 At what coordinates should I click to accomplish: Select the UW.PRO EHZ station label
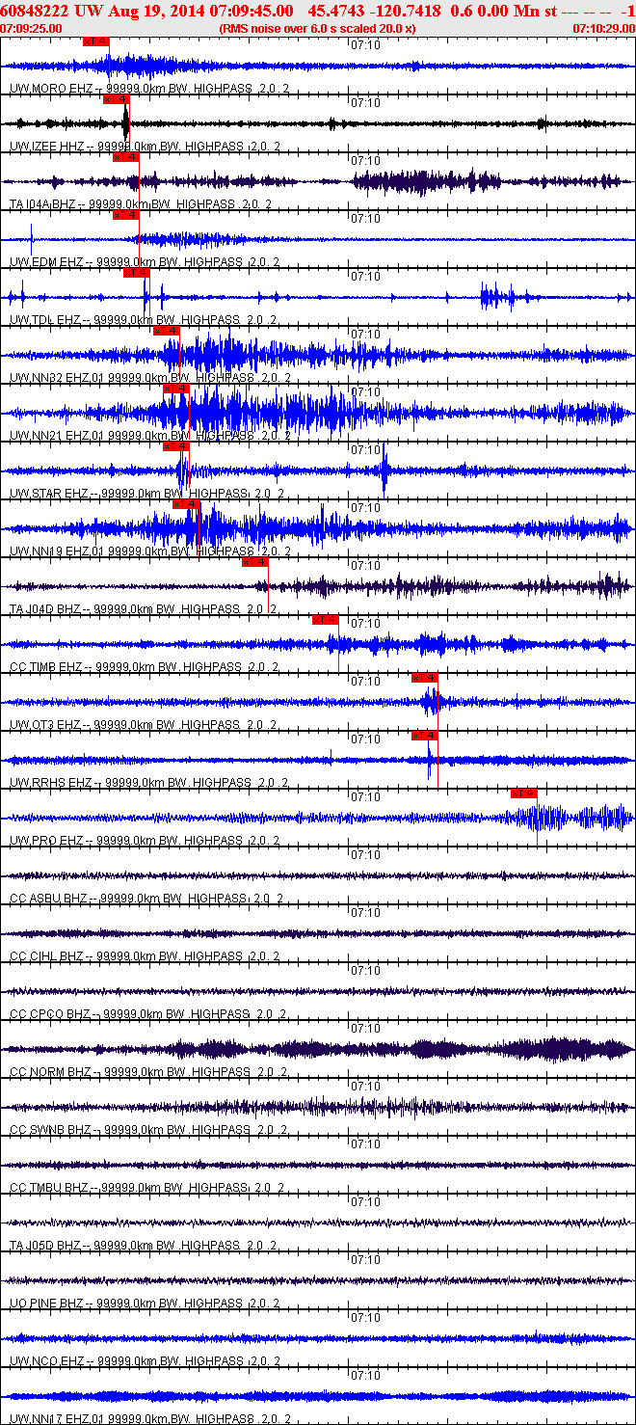click(45, 841)
